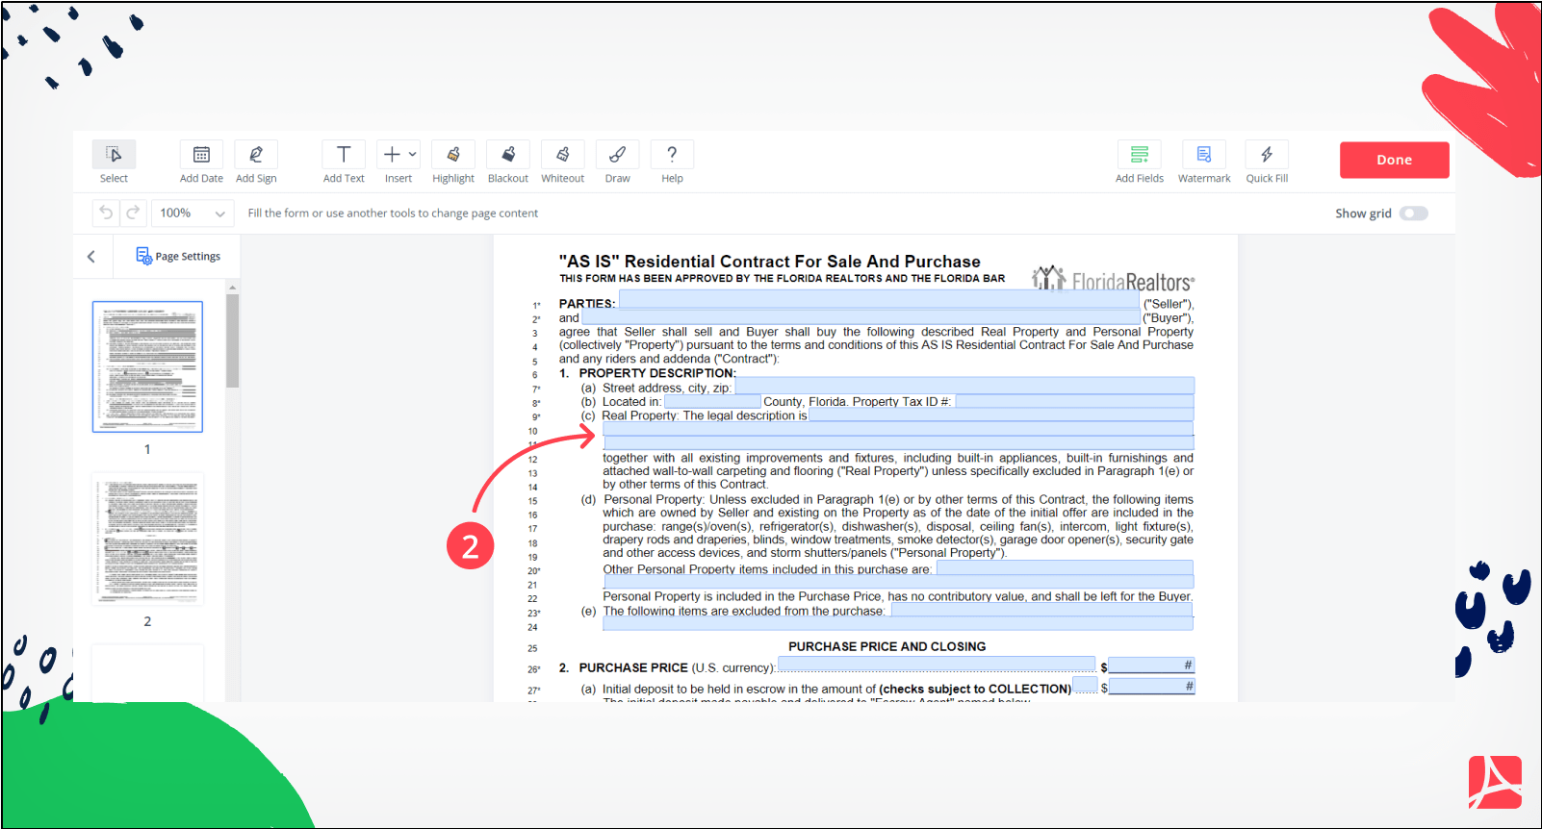Select page 2 thumbnail
This screenshot has width=1542, height=829.
(x=147, y=539)
